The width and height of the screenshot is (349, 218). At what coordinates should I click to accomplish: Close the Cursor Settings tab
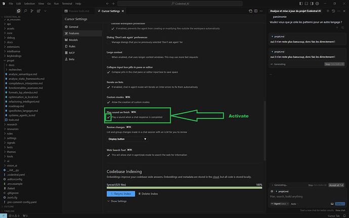tap(122, 11)
